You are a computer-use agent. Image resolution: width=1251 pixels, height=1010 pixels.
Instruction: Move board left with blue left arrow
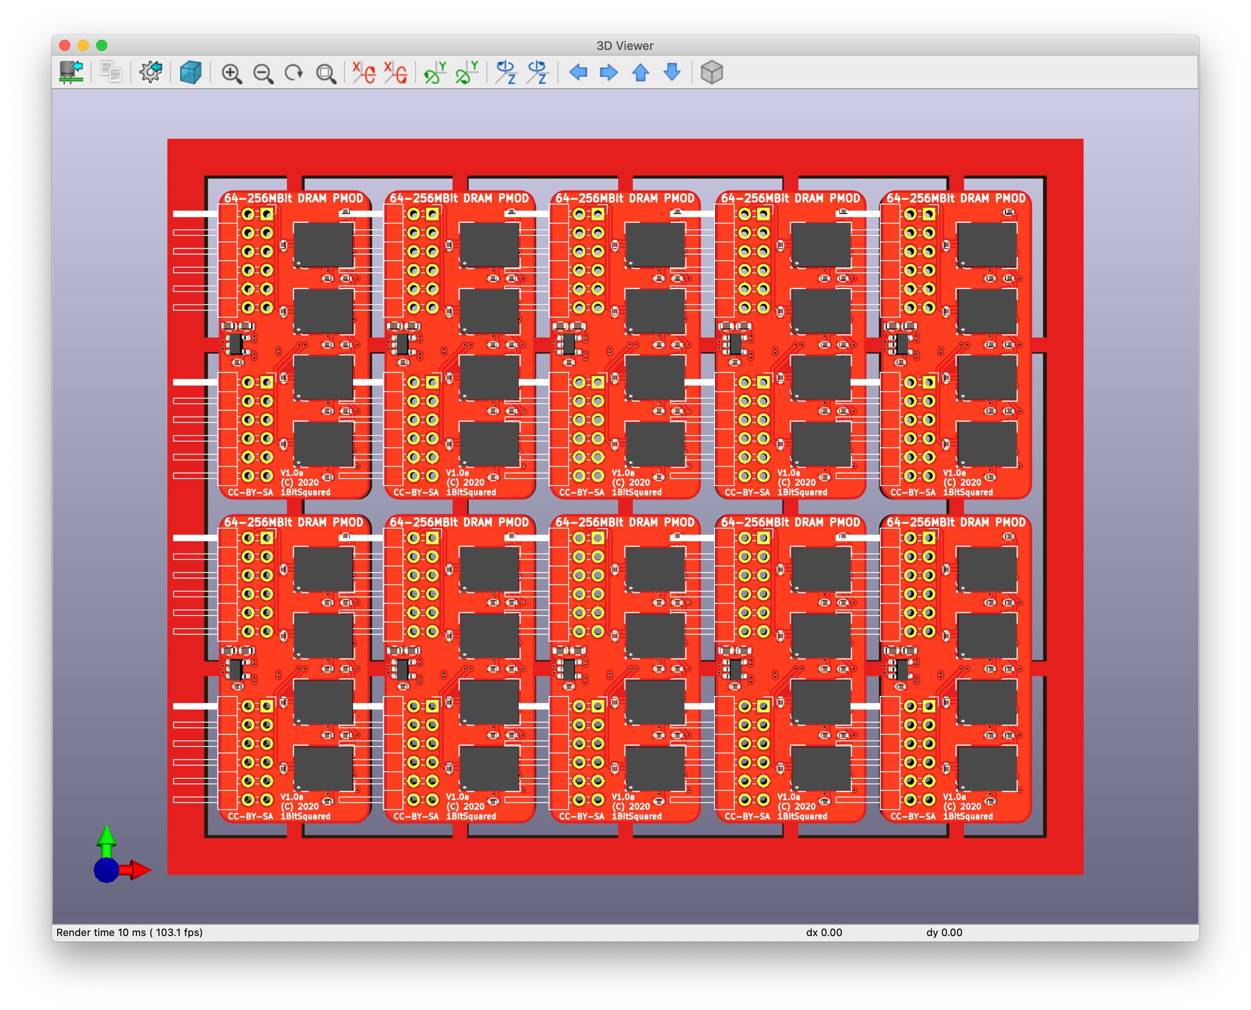pos(577,73)
